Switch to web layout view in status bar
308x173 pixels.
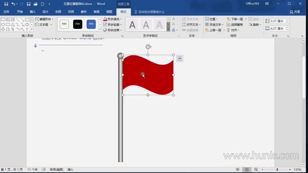256,169
